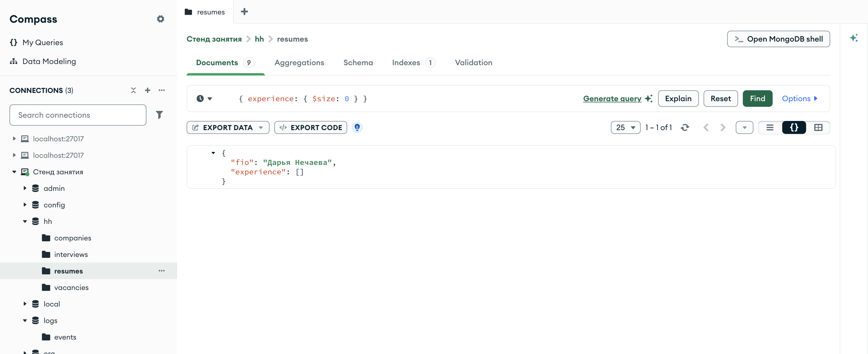Click the lightbulb insight icon

[x=357, y=128]
